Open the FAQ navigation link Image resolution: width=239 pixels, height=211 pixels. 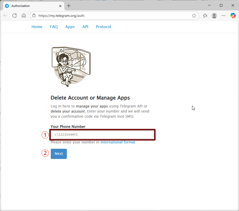pyautogui.click(x=54, y=27)
